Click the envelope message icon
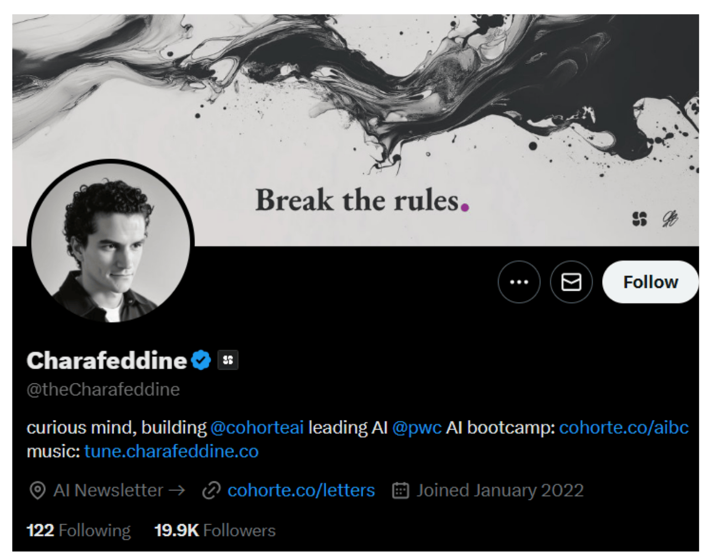 pos(571,282)
